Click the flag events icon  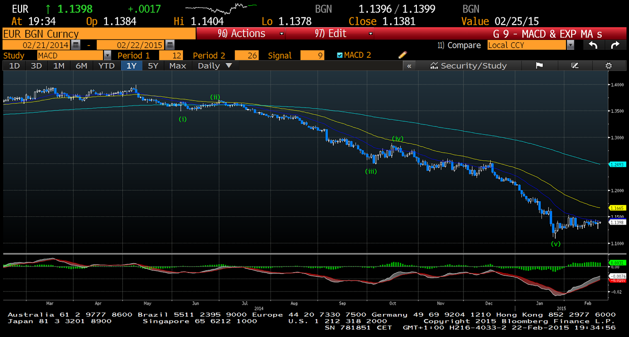click(540, 66)
